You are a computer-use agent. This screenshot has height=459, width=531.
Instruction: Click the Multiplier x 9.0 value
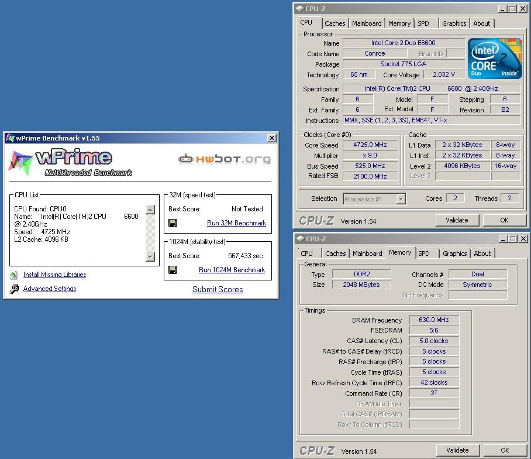370,155
